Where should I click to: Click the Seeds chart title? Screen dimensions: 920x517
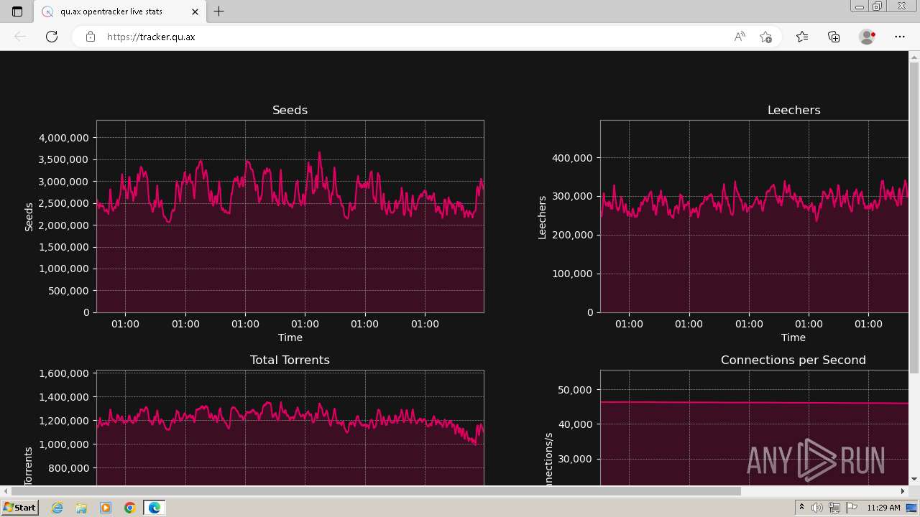coord(290,110)
